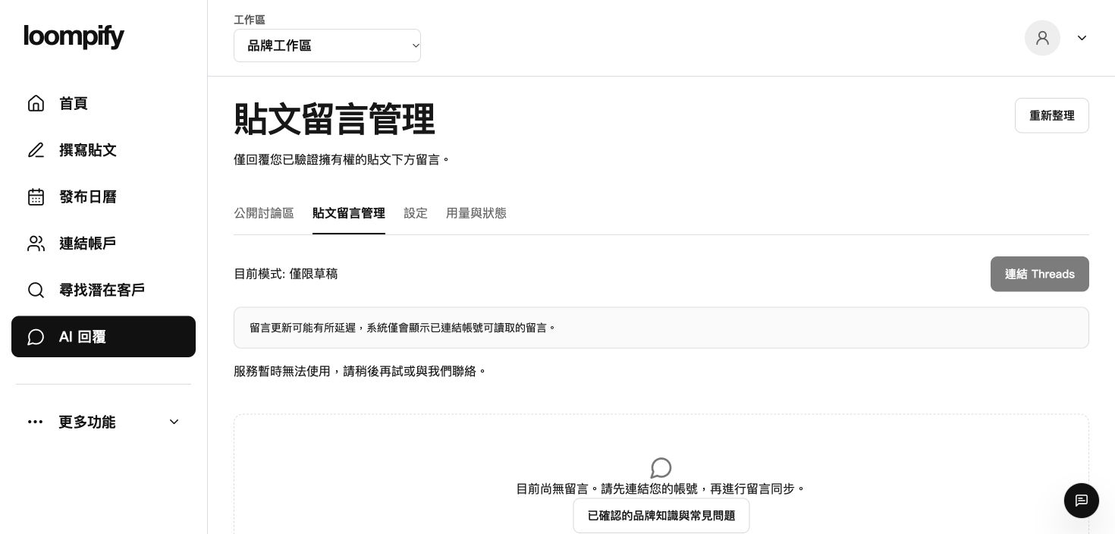Screen dimensions: 1115x534
Task: Open 發布日曆 in sidebar
Action: tap(103, 197)
